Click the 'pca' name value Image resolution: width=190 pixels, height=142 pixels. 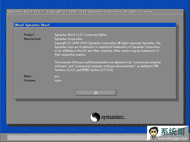(x=57, y=76)
